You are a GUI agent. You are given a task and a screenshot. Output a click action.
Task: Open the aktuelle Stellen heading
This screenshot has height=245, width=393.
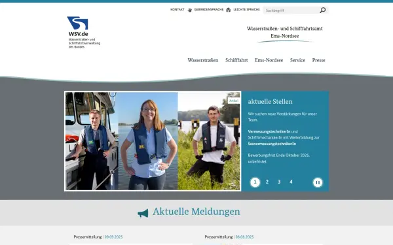pyautogui.click(x=270, y=101)
